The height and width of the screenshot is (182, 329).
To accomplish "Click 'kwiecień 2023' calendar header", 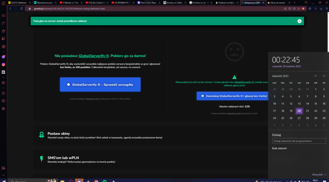I will pos(280,76).
